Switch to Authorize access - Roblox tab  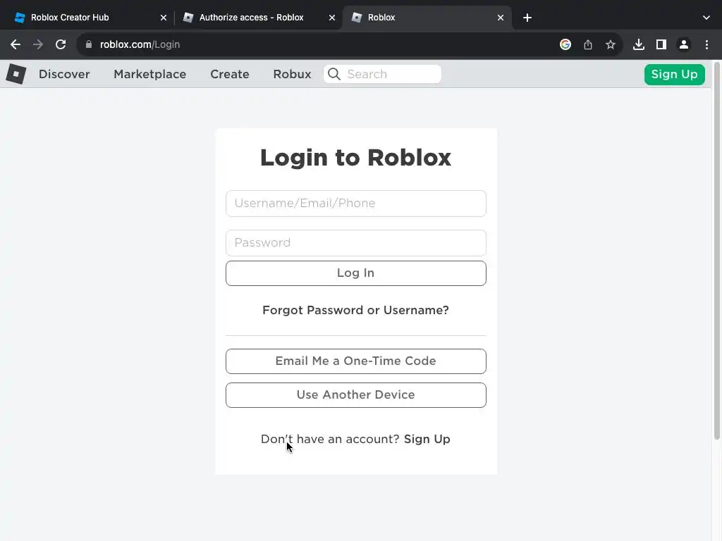[258, 18]
